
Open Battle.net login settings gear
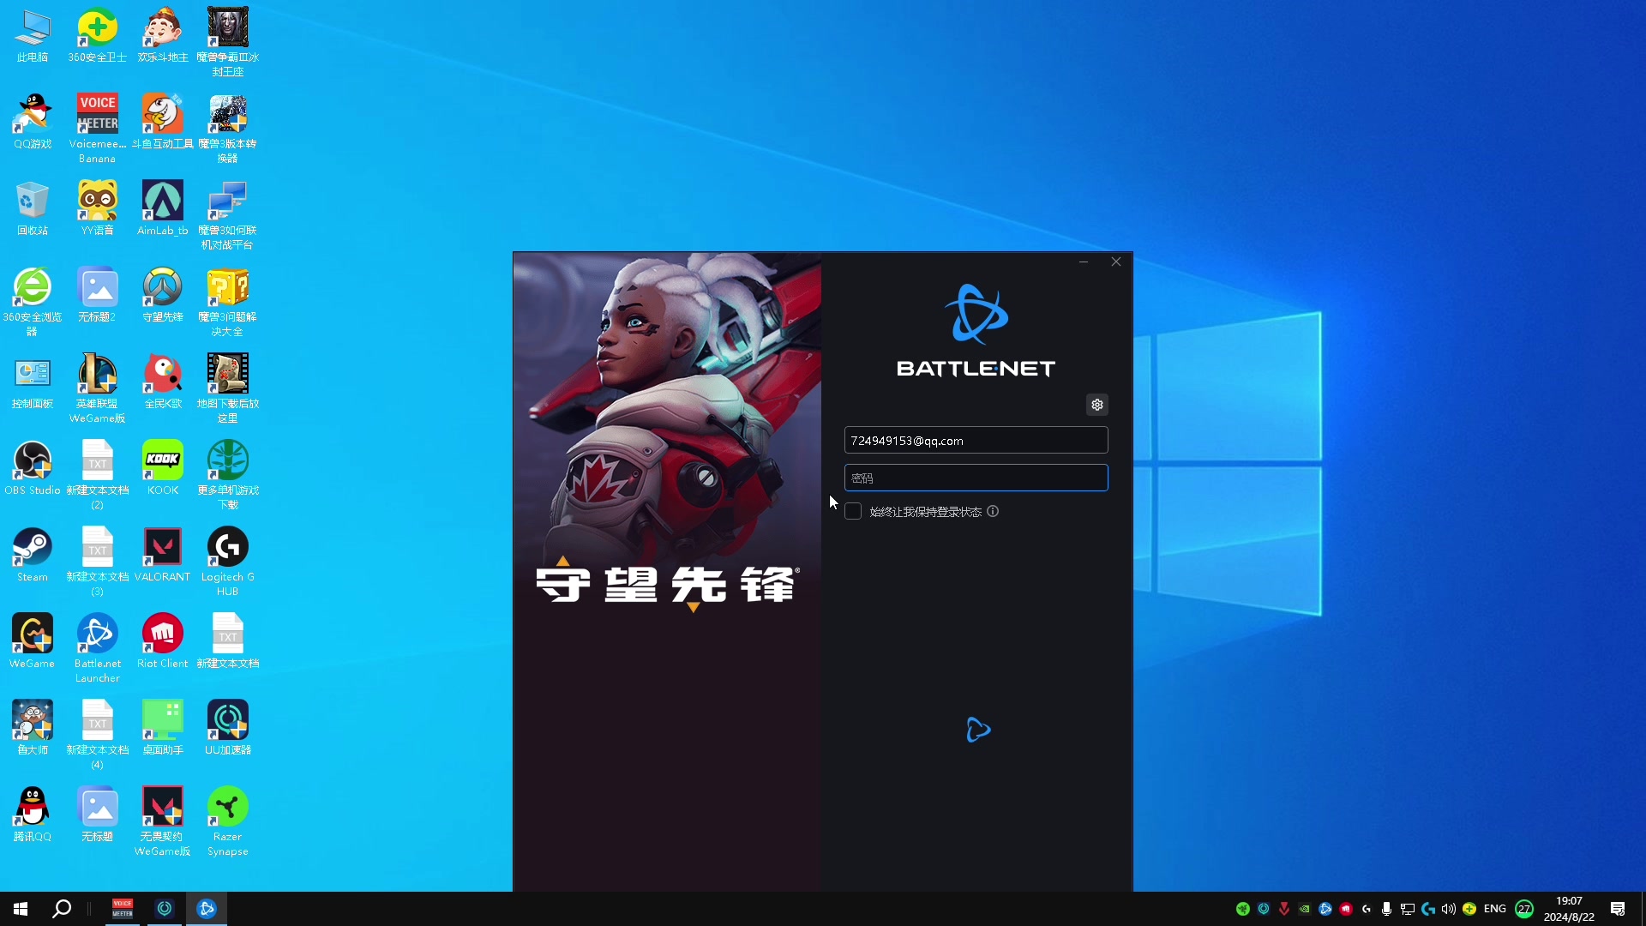pos(1096,405)
